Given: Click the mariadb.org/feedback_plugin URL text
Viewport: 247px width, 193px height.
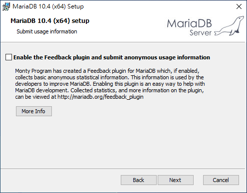Looking at the screenshot, I should [x=100, y=97].
